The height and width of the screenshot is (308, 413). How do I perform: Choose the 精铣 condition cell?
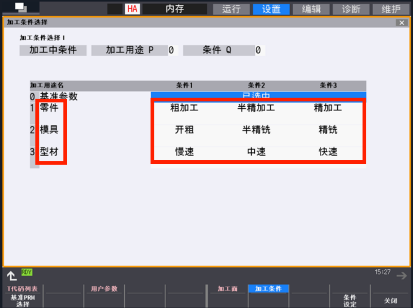coord(328,130)
